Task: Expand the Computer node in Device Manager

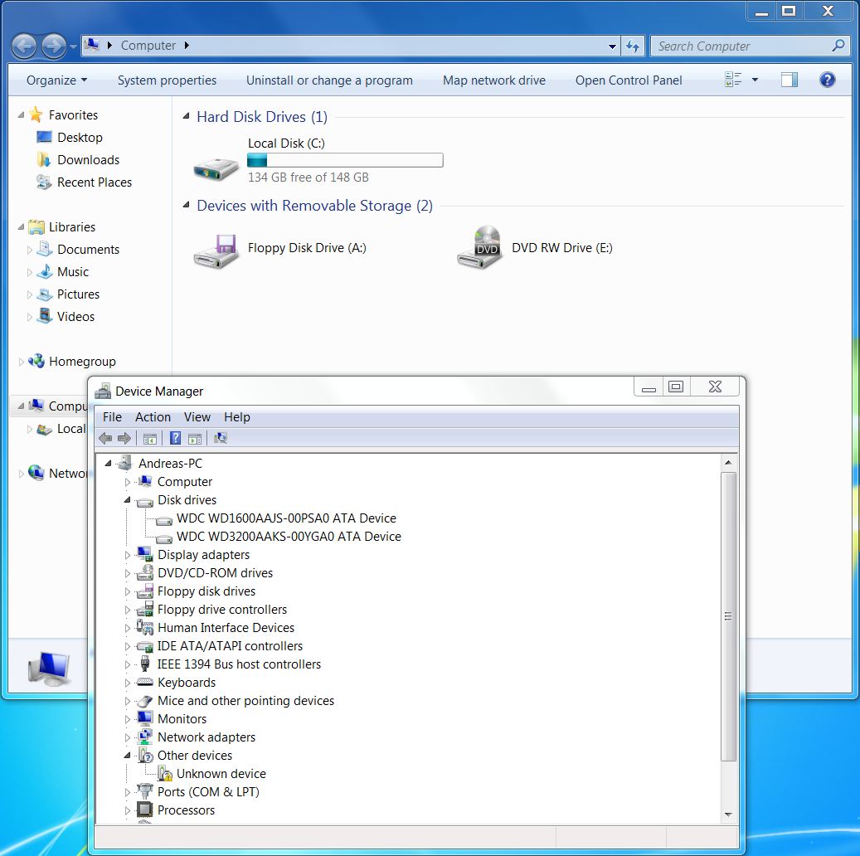Action: point(127,482)
